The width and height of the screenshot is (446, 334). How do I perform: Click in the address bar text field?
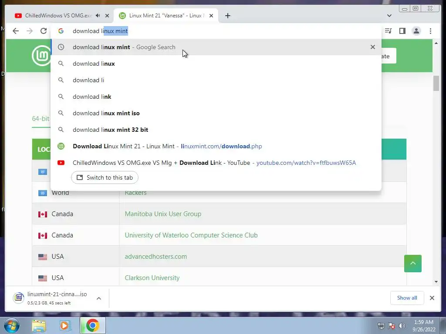coord(216,31)
